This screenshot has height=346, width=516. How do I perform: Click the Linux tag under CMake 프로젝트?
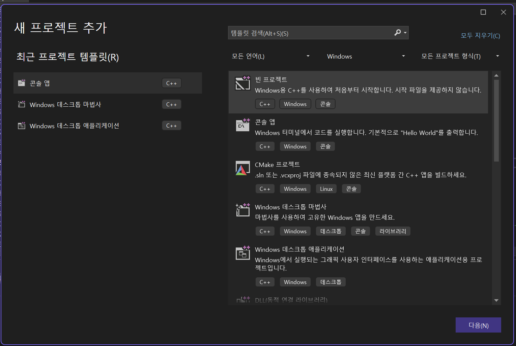[326, 189]
